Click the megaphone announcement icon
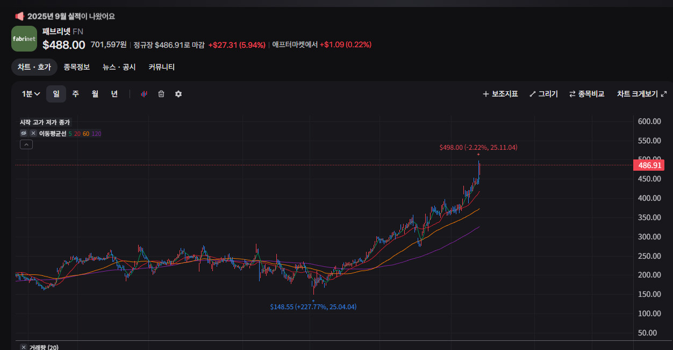The height and width of the screenshot is (350, 673). pyautogui.click(x=19, y=16)
